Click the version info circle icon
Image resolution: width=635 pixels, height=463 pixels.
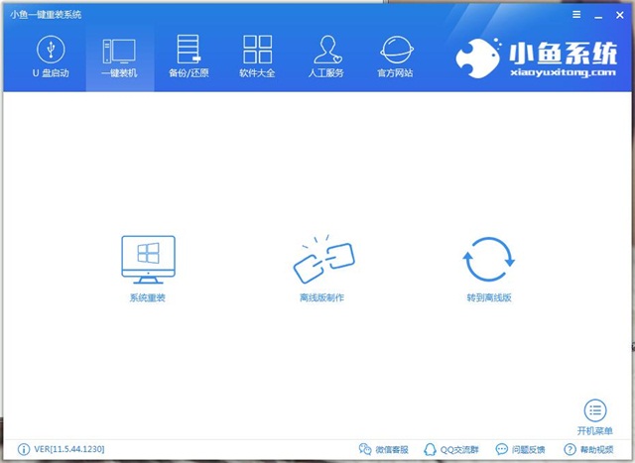tap(24, 449)
